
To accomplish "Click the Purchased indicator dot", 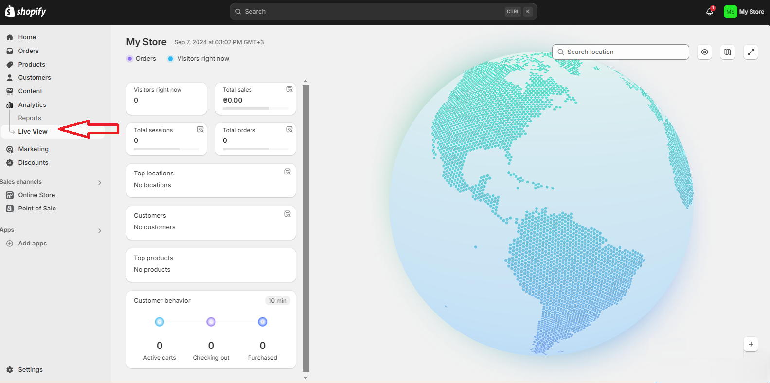I will tap(263, 322).
